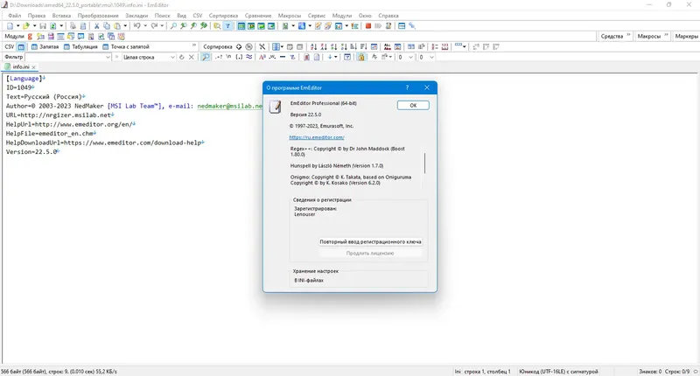Image resolution: width=700 pixels, height=376 pixels.
Task: Click the Google plugin icon in Модули bar
Action: click(31, 37)
